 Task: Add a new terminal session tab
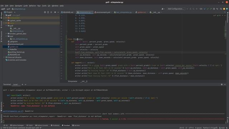click(22, 85)
